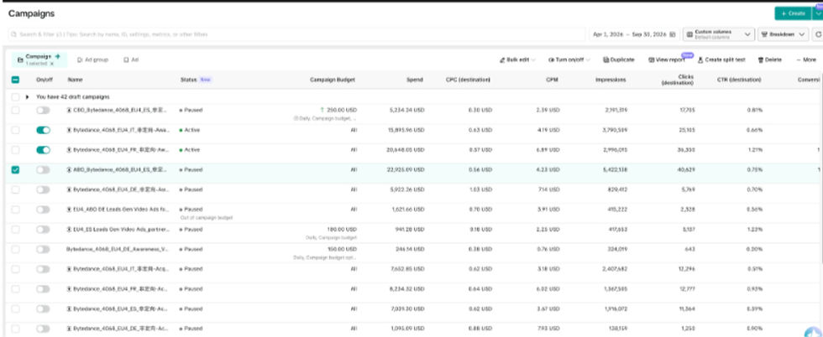Image resolution: width=823 pixels, height=337 pixels.
Task: Click the 40,629 clicks cell
Action: point(685,170)
